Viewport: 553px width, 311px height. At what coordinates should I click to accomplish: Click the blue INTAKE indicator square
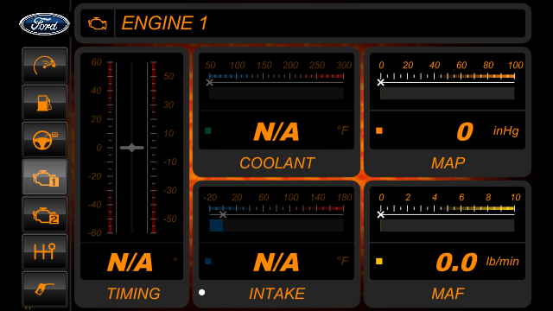208,261
